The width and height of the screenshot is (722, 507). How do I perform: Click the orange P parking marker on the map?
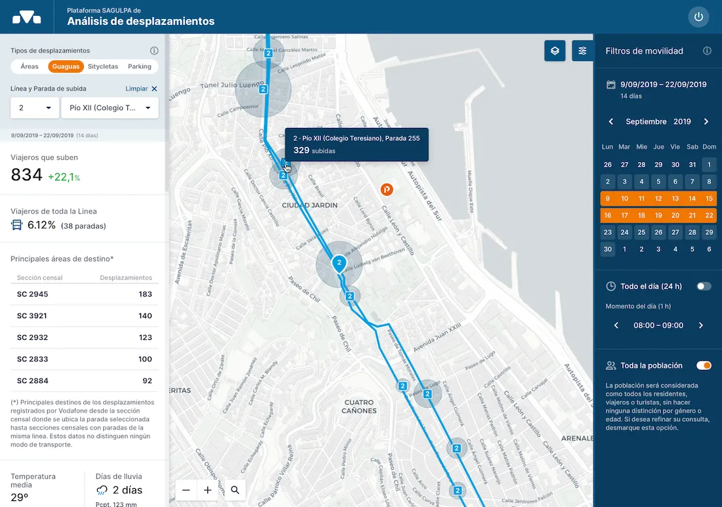[x=387, y=190]
